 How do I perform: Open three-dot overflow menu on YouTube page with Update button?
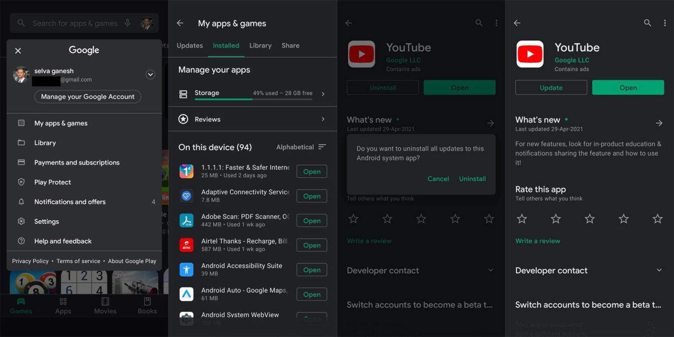pyautogui.click(x=665, y=23)
